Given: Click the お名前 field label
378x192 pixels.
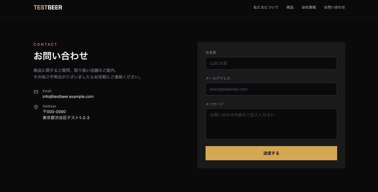Looking at the screenshot, I should tap(211, 53).
